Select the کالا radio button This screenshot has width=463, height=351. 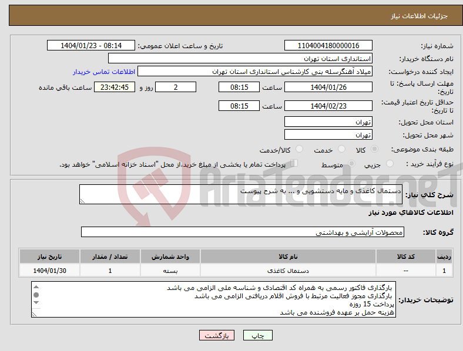point(374,149)
